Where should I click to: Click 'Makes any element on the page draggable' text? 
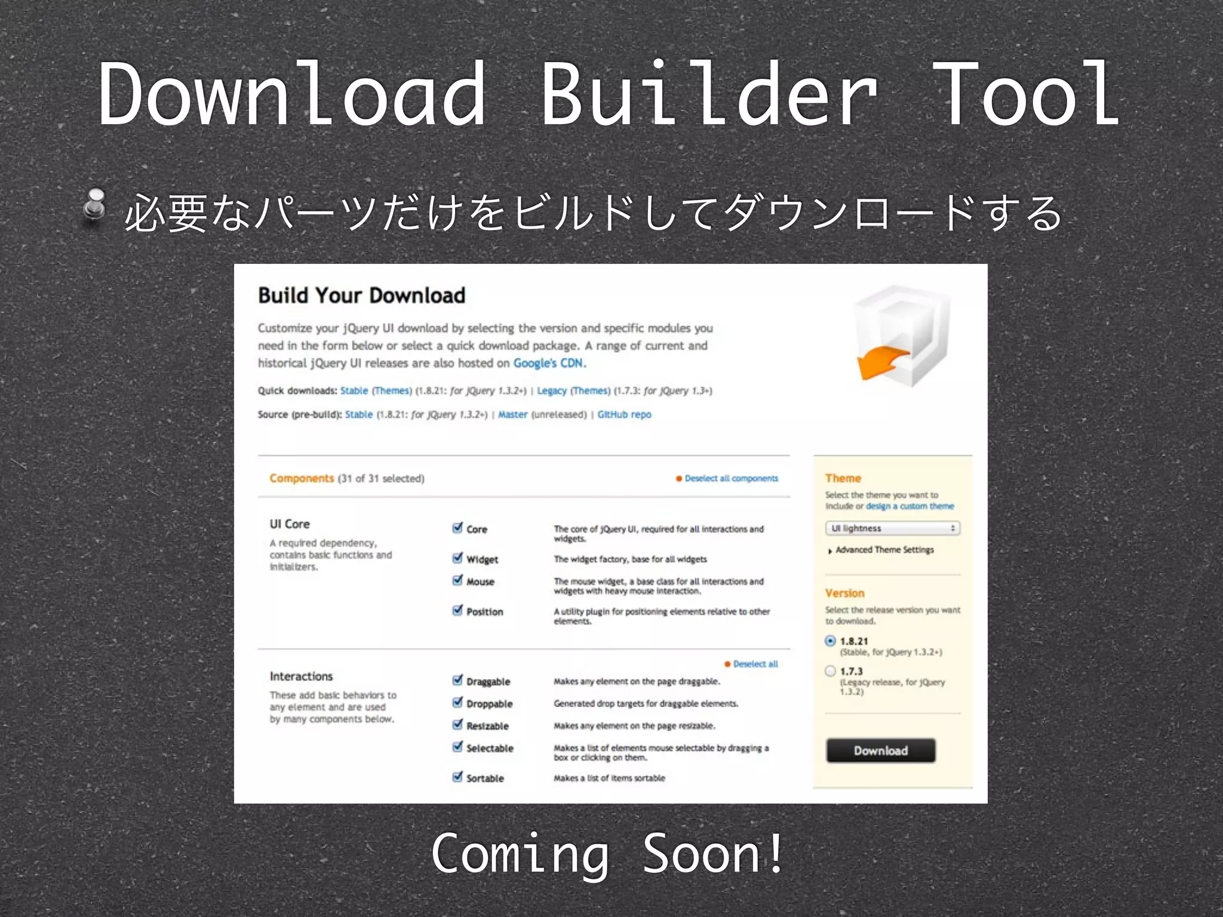[637, 682]
